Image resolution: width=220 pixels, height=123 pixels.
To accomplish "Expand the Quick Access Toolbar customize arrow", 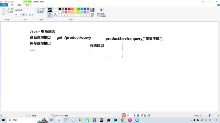I will point(14,2).
